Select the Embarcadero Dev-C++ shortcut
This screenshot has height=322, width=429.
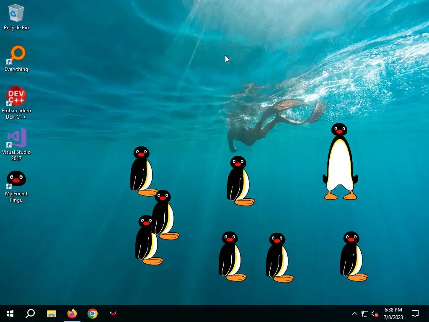pos(16,103)
